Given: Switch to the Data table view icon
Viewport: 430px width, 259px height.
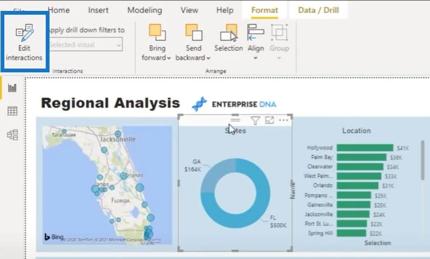Looking at the screenshot, I should point(13,111).
